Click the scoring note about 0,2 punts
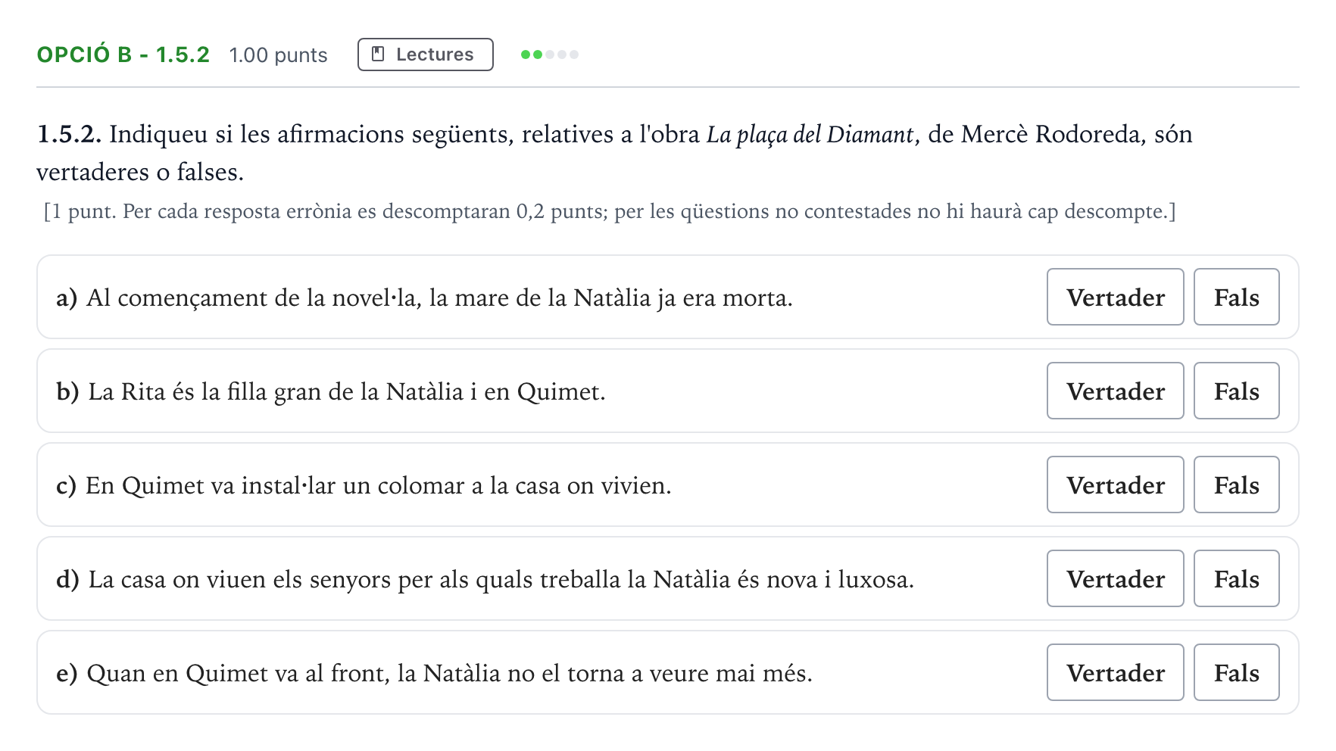The image size is (1336, 751). pyautogui.click(x=610, y=211)
